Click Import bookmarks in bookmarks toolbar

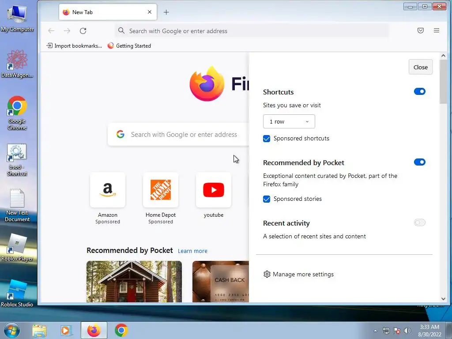coord(74,46)
